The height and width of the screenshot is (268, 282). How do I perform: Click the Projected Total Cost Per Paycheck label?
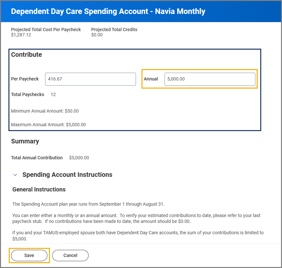[x=46, y=30]
